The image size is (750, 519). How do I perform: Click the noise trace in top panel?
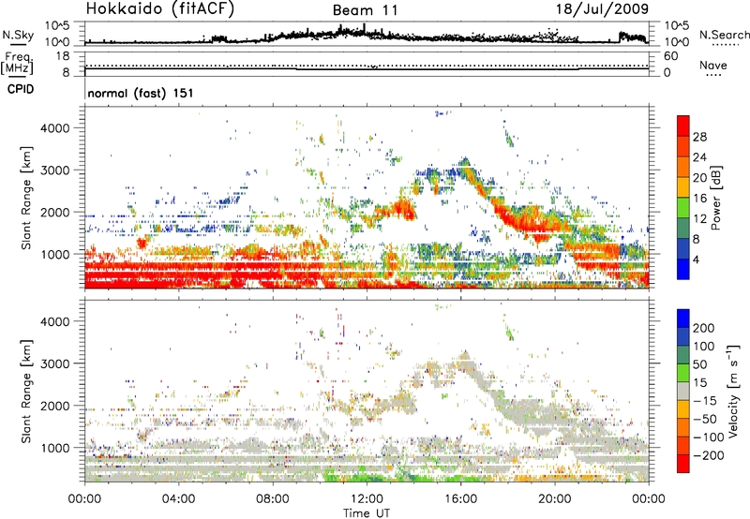tap(367, 37)
